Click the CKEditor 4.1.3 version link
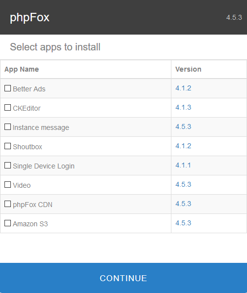Screen dimensions: 247x293 point(183,107)
